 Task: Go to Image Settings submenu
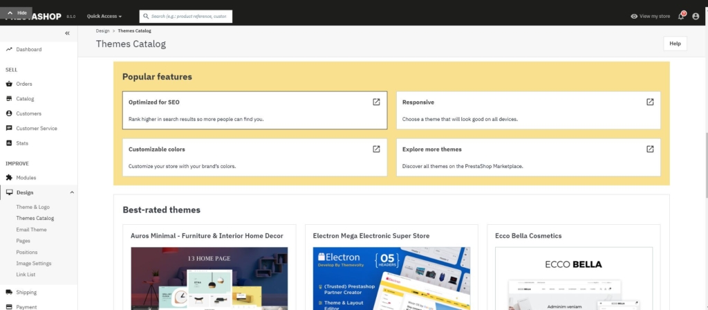coord(34,264)
